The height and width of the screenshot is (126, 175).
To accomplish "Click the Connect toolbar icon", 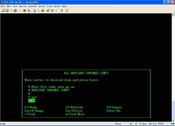I will (x=3, y=11).
